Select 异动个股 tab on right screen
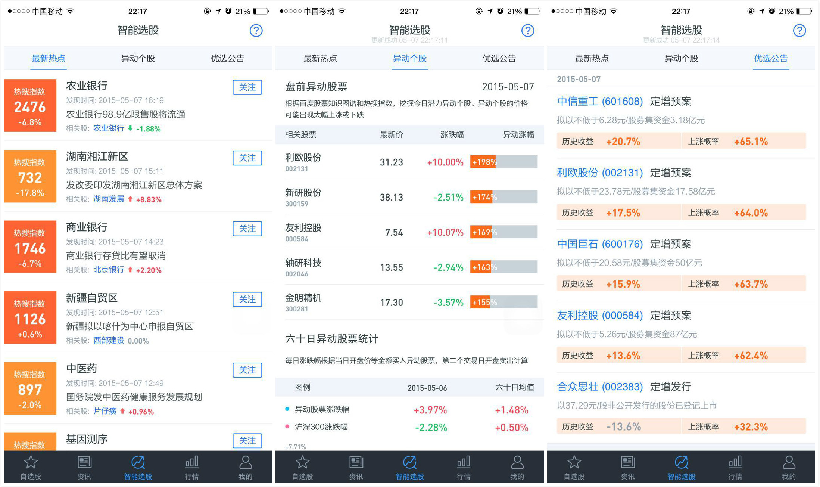Viewport: 820px width, 487px height. click(x=682, y=58)
